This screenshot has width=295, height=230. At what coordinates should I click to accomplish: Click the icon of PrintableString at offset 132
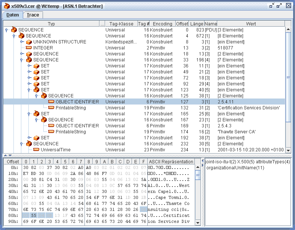[x=51, y=108]
